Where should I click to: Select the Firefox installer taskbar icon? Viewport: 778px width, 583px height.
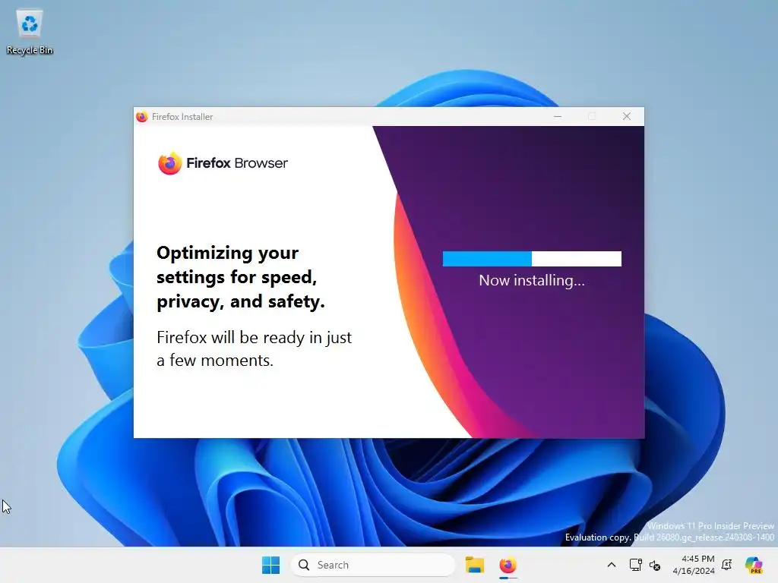pos(508,565)
